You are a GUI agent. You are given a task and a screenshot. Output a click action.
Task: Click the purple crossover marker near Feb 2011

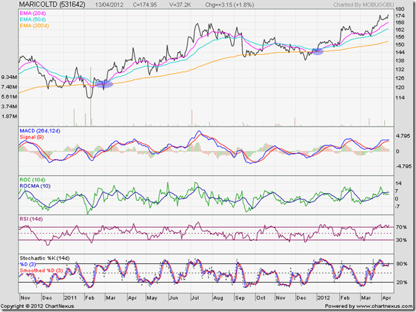[104, 84]
